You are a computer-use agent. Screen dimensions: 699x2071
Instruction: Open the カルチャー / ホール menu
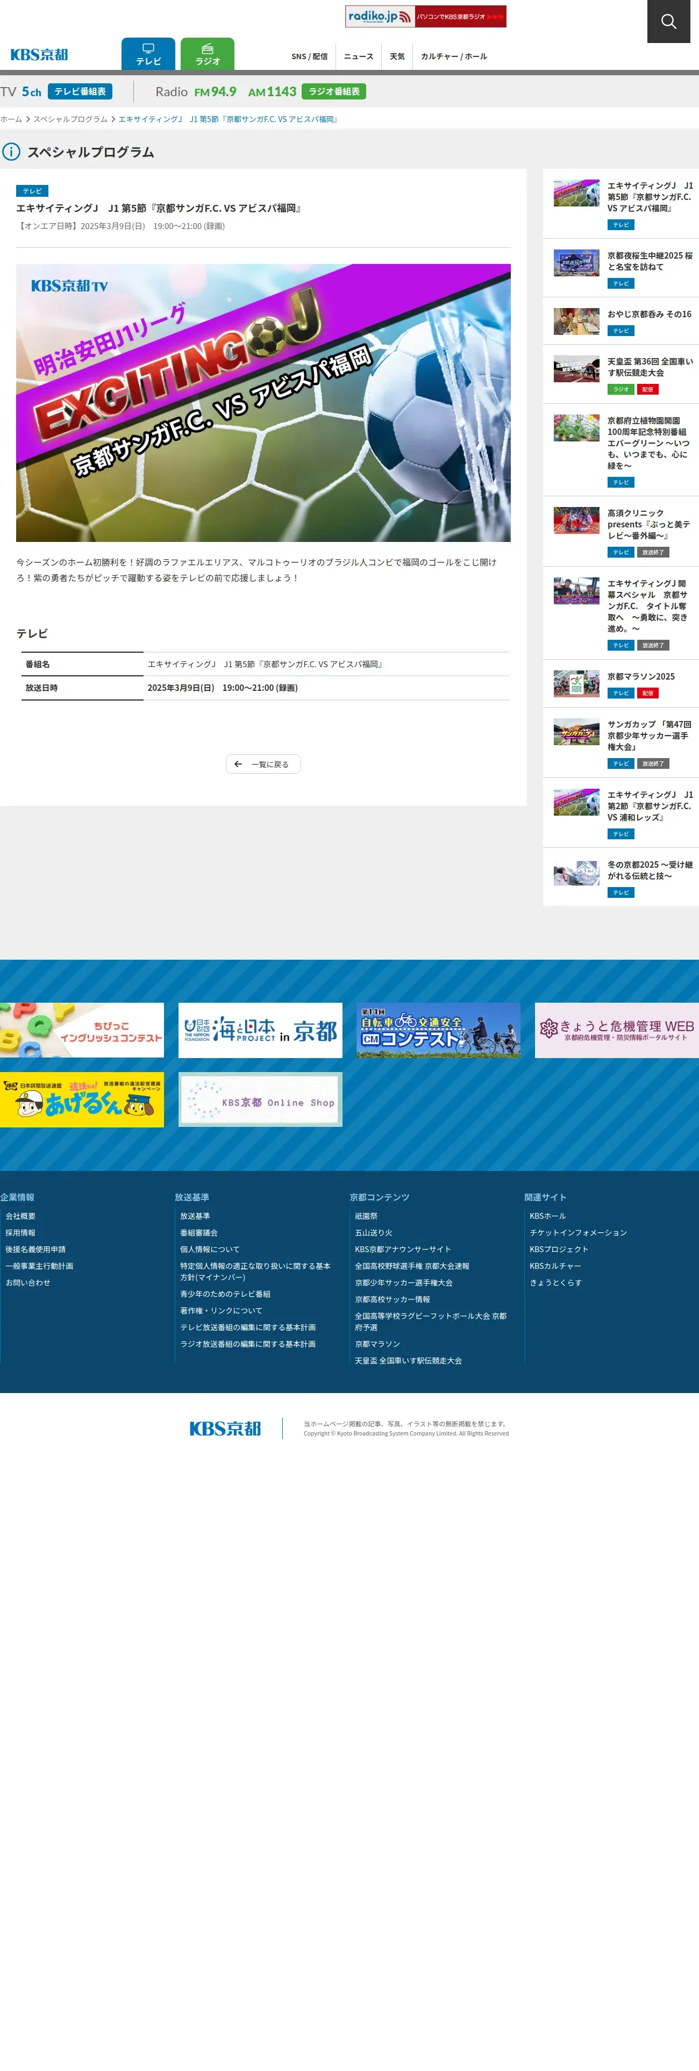point(454,56)
